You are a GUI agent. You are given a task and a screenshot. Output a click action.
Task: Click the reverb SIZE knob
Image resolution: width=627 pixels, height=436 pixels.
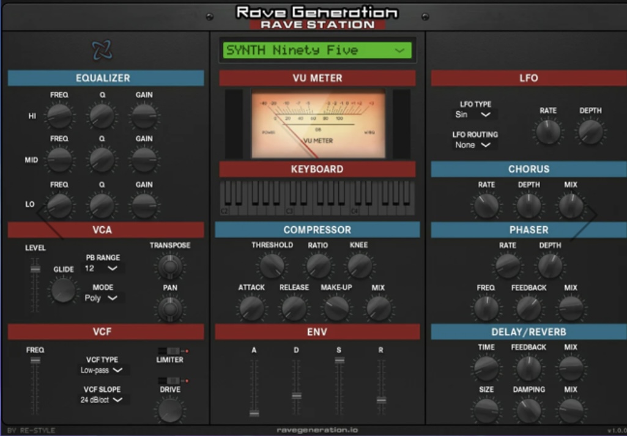486,410
